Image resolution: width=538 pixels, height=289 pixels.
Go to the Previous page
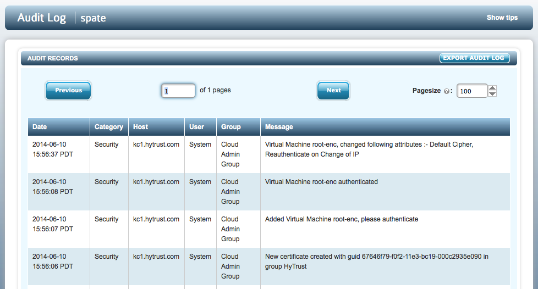68,91
